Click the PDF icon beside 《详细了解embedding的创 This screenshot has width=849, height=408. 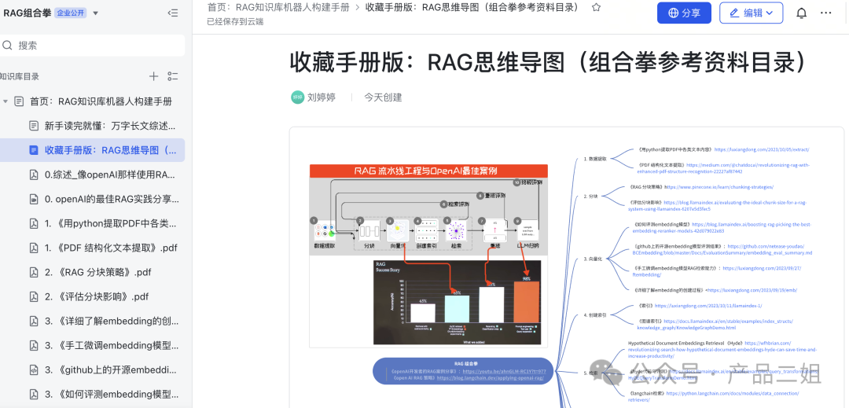pos(34,321)
